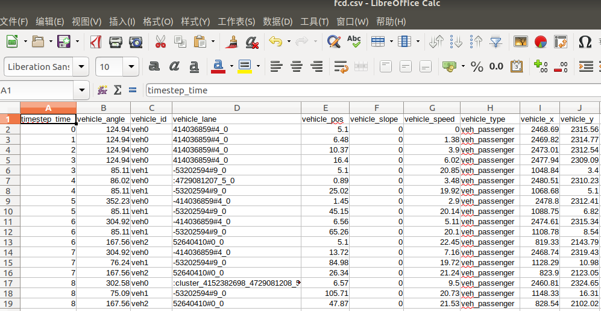Clear direct formatting

point(252,42)
